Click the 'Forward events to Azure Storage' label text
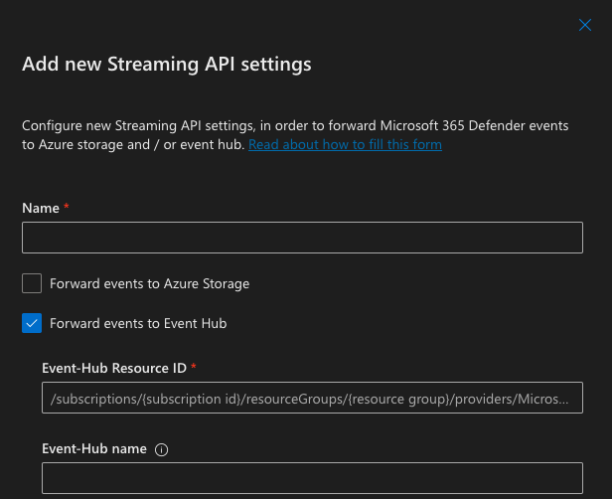Screen dimensions: 612x499 point(149,283)
